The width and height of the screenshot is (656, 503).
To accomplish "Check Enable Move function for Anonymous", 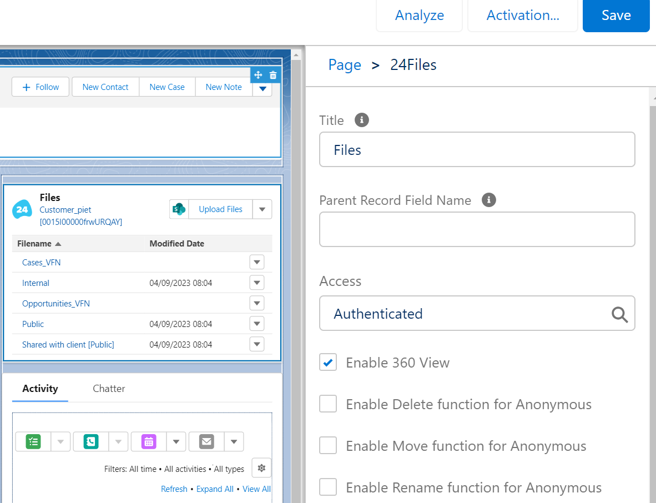I will click(x=328, y=446).
